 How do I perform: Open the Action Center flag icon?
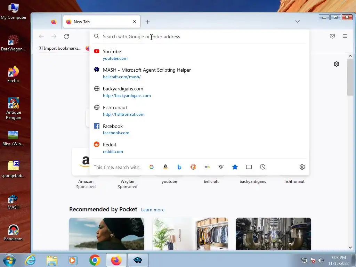313,260
